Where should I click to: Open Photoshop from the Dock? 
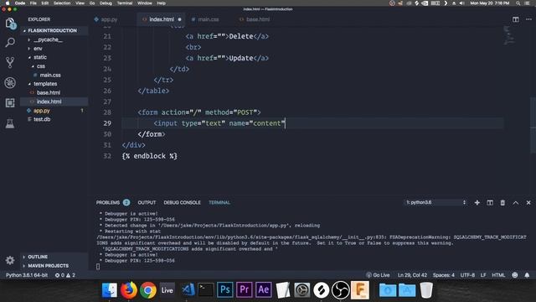pyautogui.click(x=225, y=290)
